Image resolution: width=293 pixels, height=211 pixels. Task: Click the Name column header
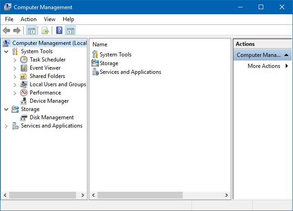click(x=100, y=44)
